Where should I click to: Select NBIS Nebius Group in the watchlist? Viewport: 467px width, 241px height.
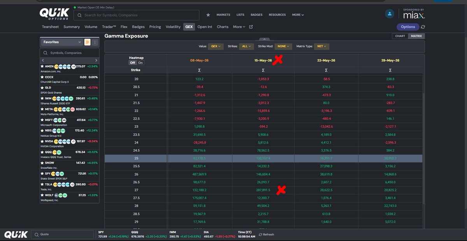pos(70,132)
